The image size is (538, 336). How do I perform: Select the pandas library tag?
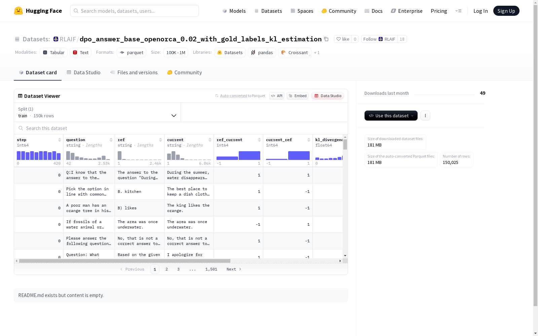(262, 52)
